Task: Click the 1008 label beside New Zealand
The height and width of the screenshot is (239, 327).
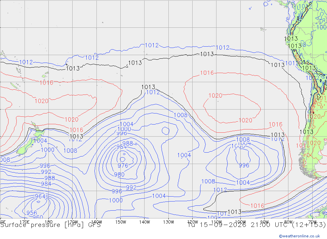Action: coord(70,151)
